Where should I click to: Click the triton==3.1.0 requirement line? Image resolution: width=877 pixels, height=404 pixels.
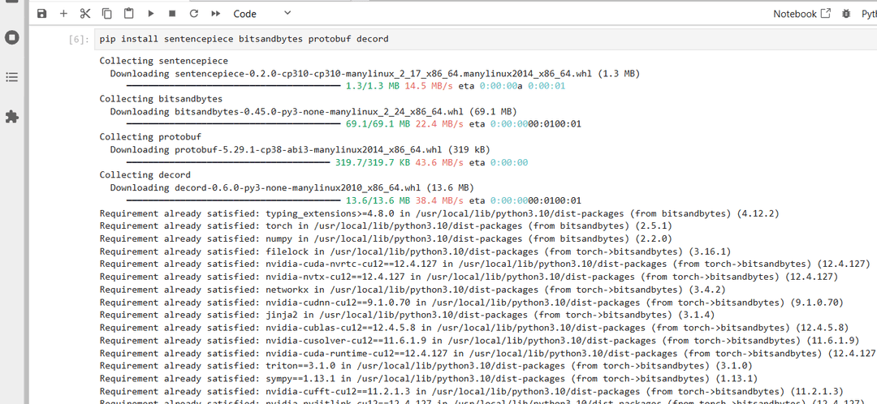coord(426,365)
